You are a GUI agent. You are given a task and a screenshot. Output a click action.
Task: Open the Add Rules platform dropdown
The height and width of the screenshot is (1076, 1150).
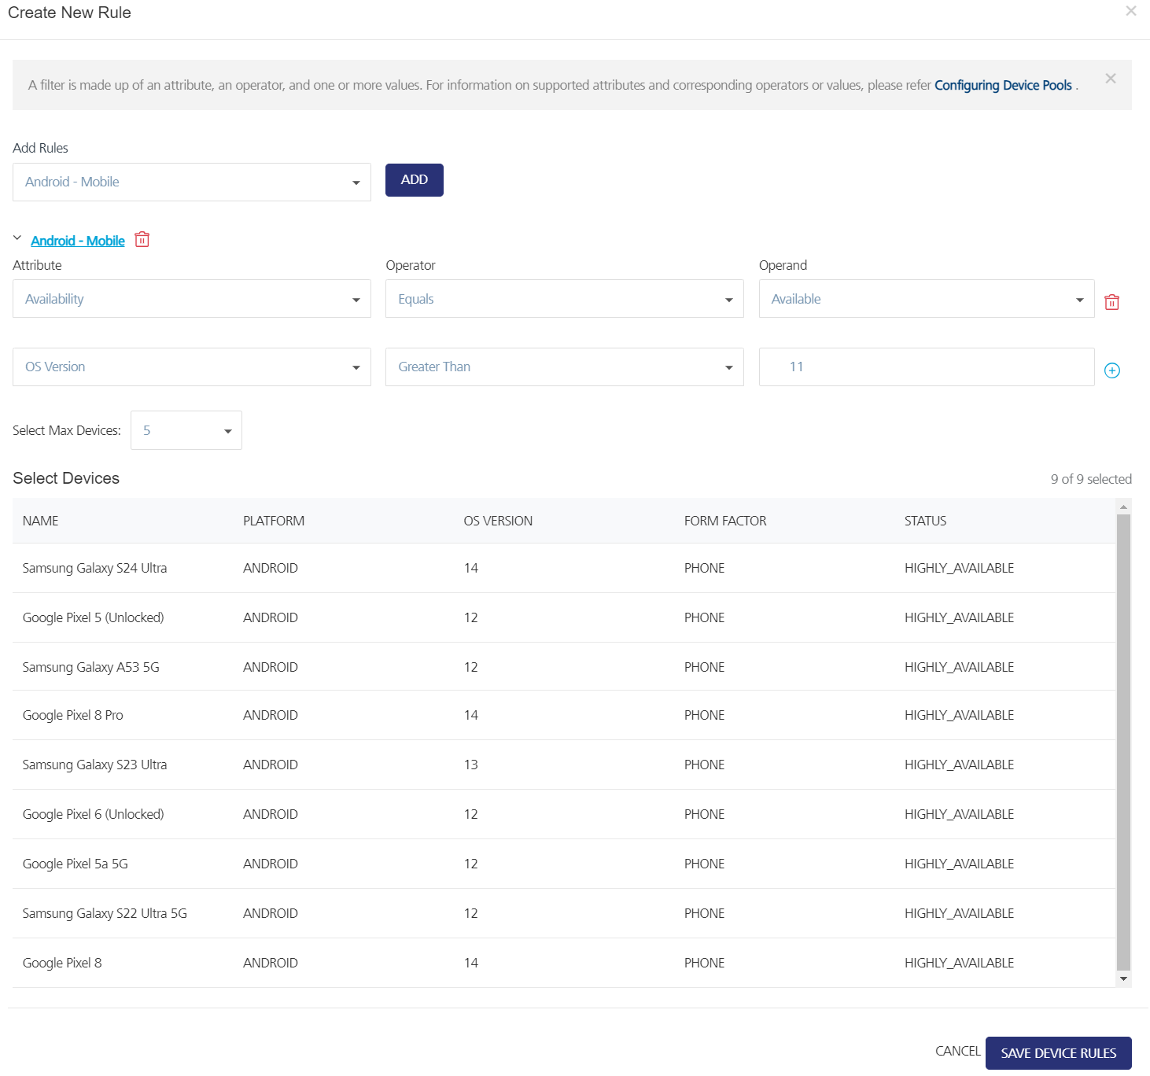(191, 182)
